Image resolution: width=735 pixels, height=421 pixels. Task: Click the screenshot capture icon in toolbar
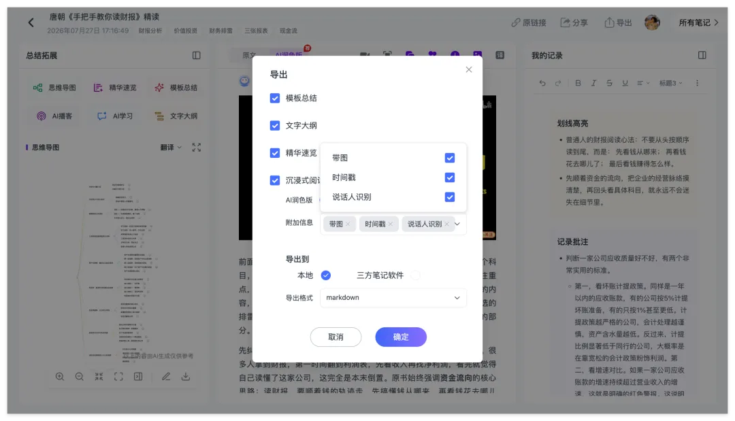387,55
